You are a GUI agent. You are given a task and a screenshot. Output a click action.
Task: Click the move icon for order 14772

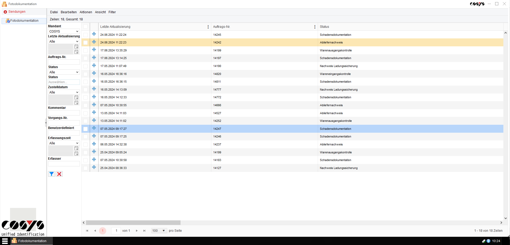click(x=94, y=97)
